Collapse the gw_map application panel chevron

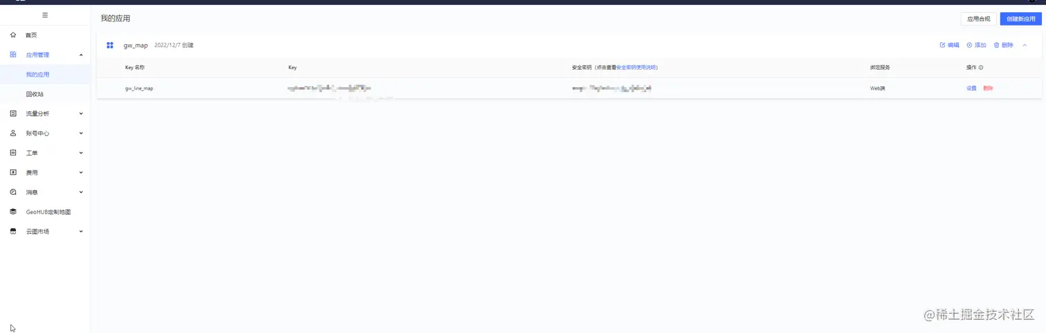[1025, 45]
